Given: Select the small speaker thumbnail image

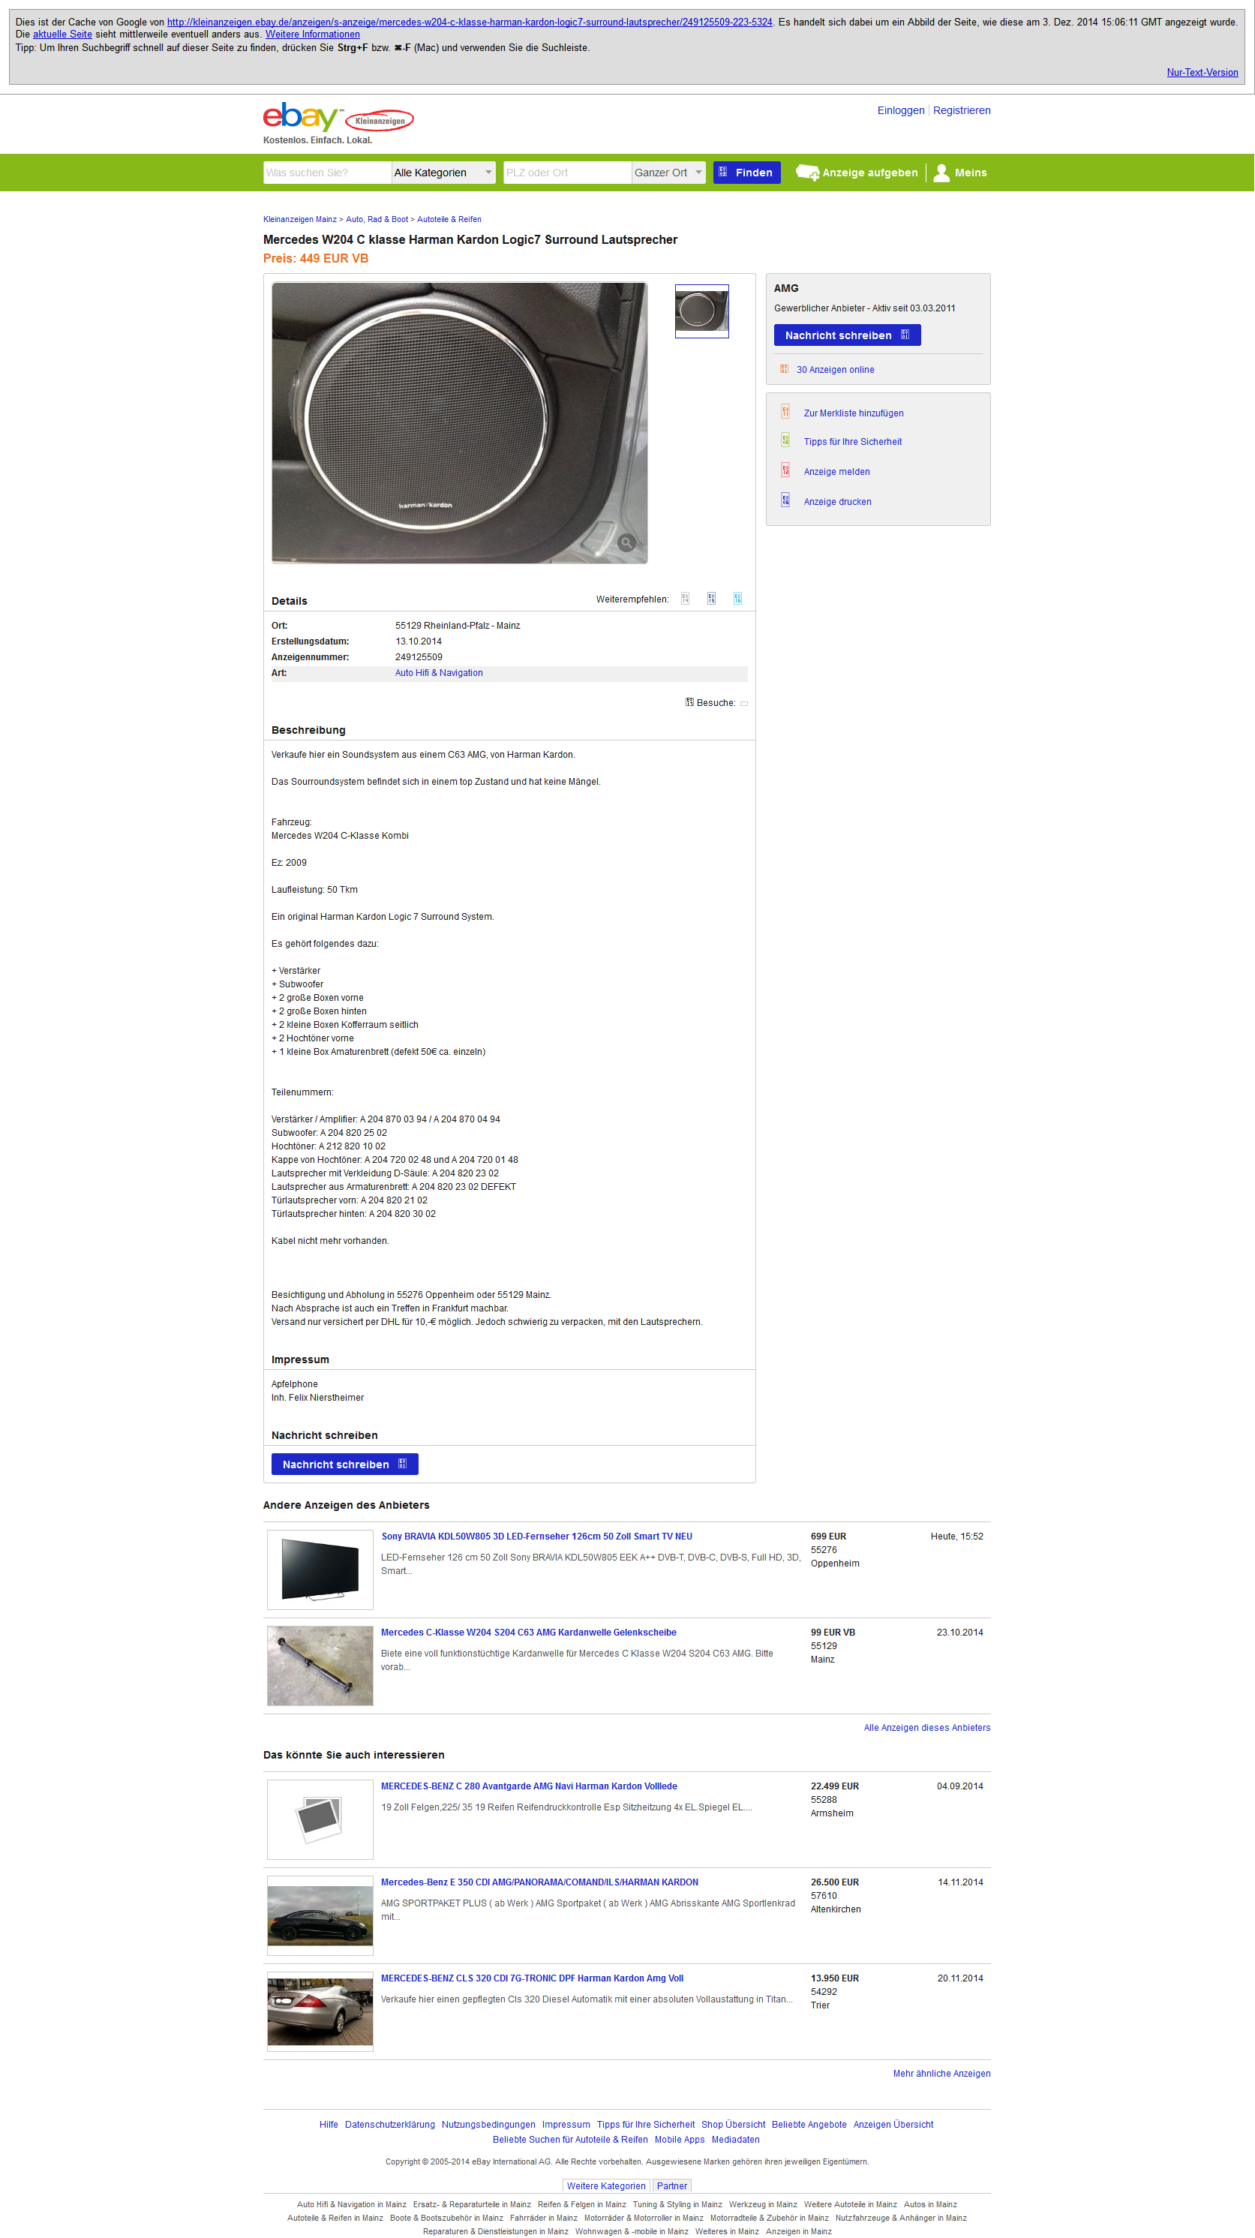Looking at the screenshot, I should (701, 311).
